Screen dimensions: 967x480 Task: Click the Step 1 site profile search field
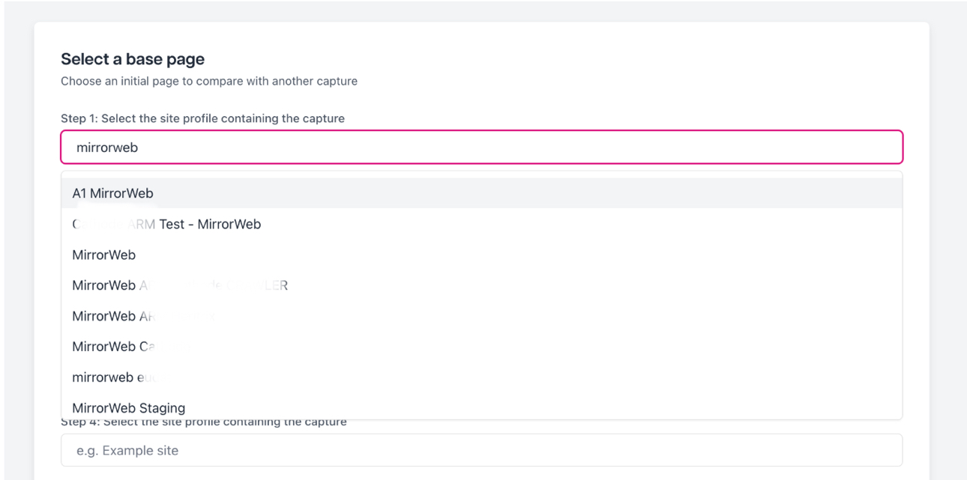[x=481, y=148]
